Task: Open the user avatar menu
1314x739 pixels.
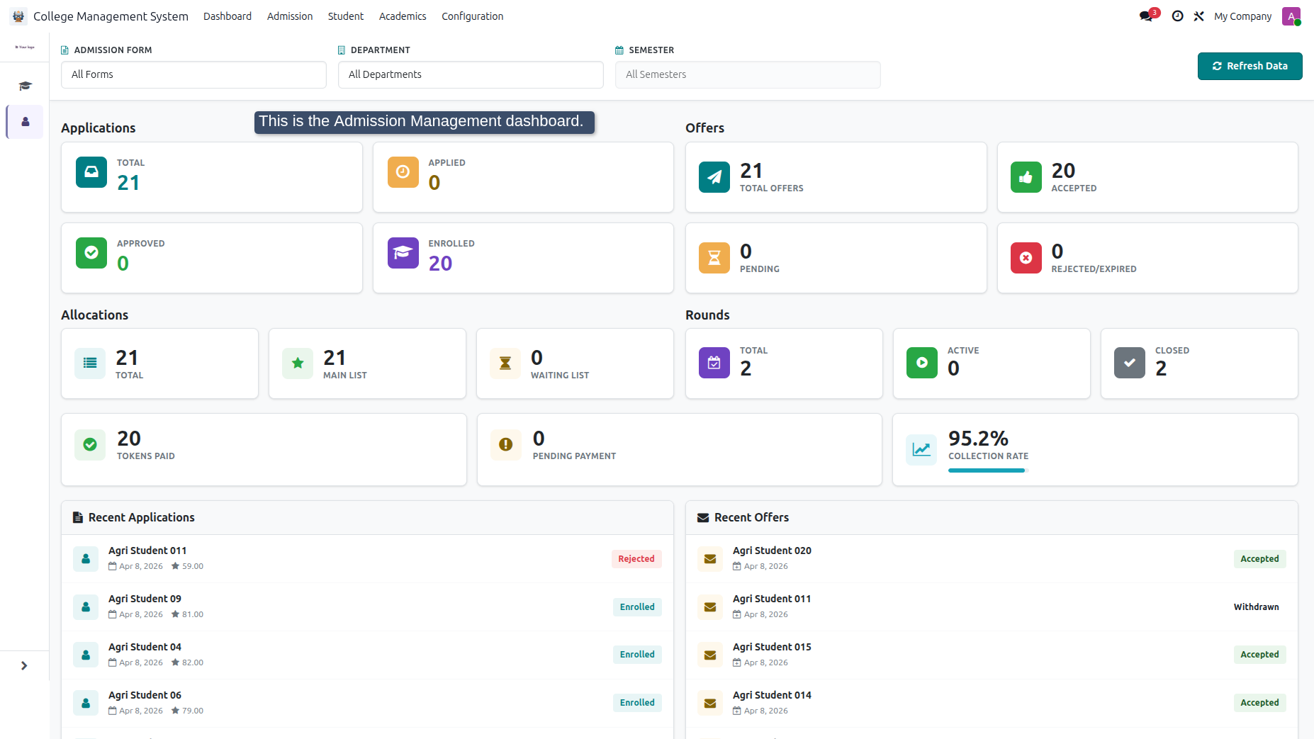Action: tap(1291, 16)
